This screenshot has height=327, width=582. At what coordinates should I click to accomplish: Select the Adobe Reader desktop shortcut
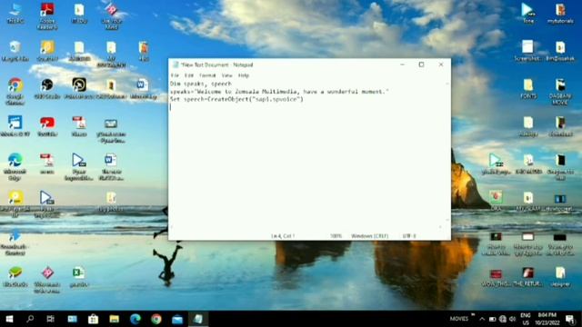pos(47,16)
